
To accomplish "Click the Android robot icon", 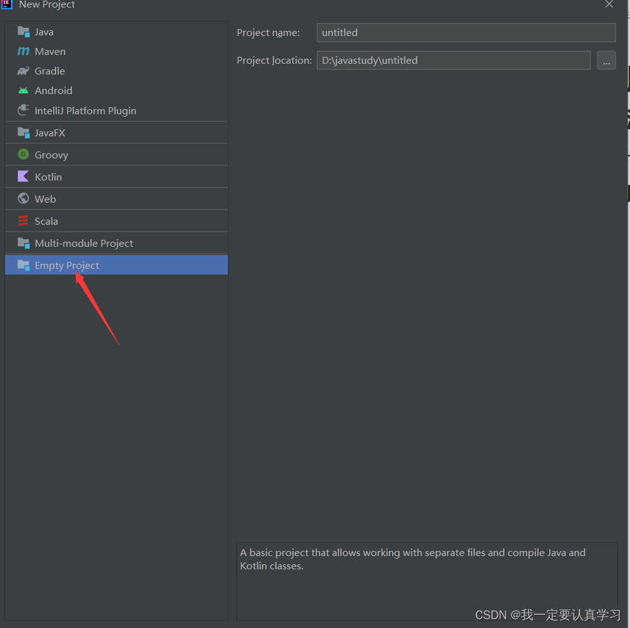I will pos(23,90).
